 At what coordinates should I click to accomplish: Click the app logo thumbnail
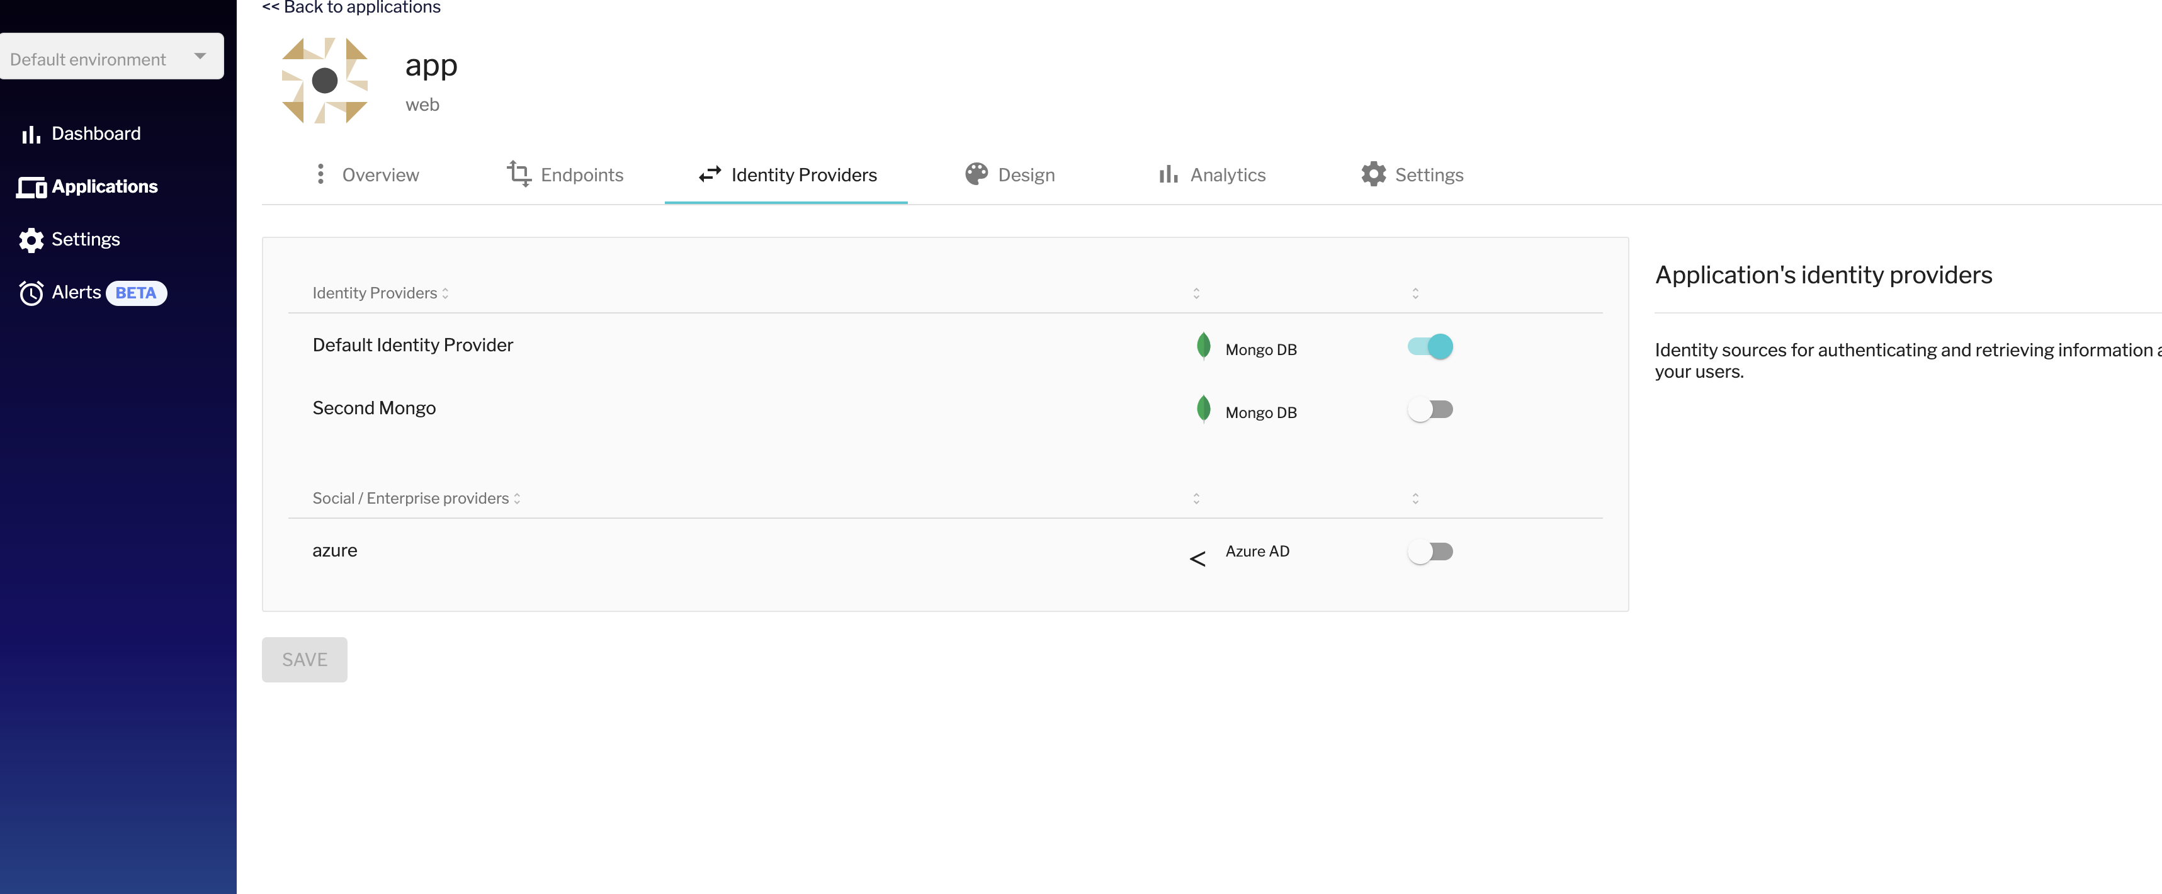click(325, 81)
